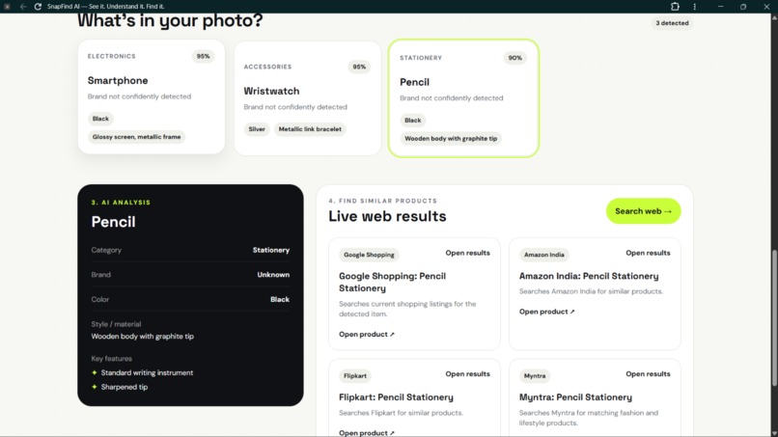Click the Flipkart source tag
778x437 pixels.
pos(355,376)
